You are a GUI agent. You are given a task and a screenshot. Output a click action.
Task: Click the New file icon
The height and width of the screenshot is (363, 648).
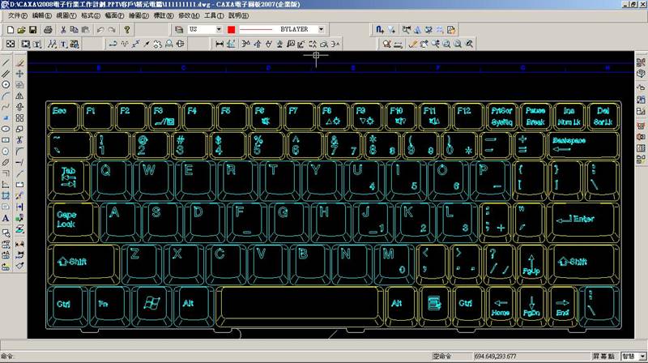tap(8, 29)
